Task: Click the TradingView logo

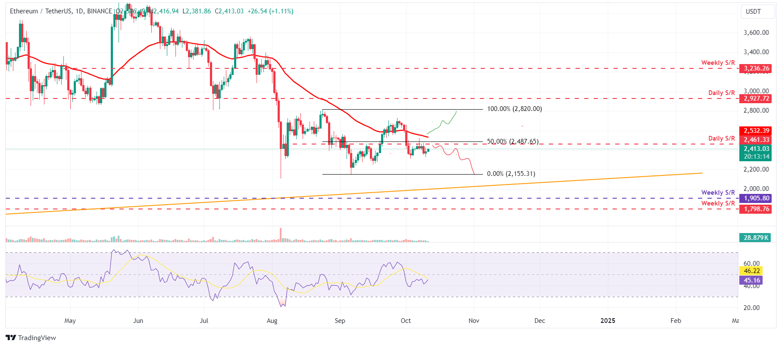Action: tap(31, 338)
